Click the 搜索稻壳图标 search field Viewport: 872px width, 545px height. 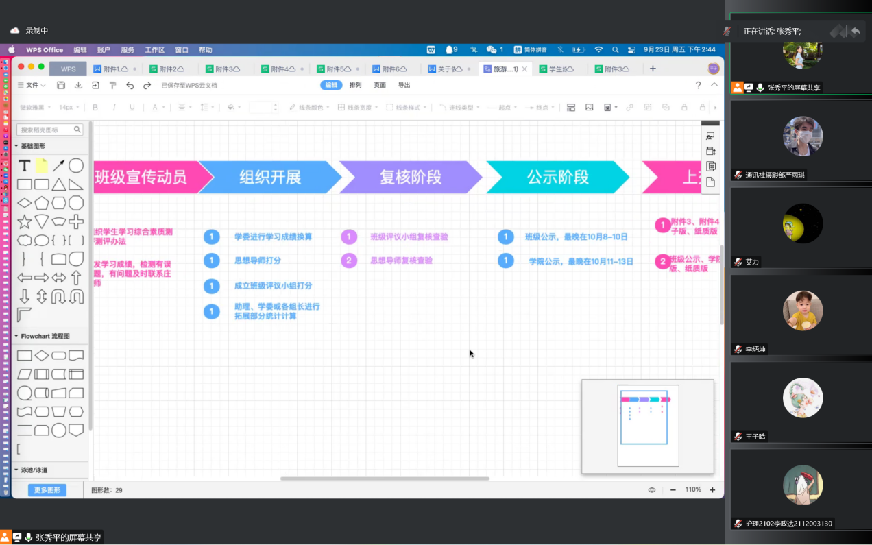[47, 130]
